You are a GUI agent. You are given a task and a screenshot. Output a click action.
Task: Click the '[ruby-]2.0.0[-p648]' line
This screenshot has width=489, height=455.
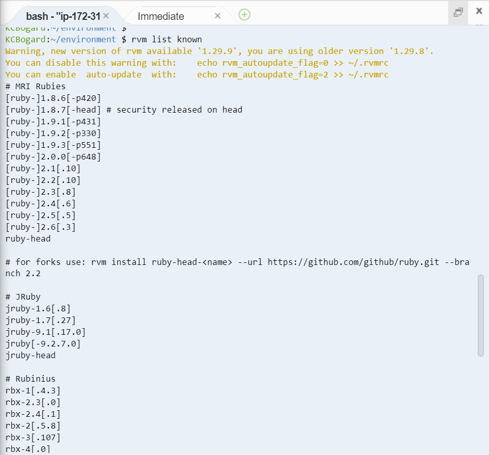tap(53, 157)
